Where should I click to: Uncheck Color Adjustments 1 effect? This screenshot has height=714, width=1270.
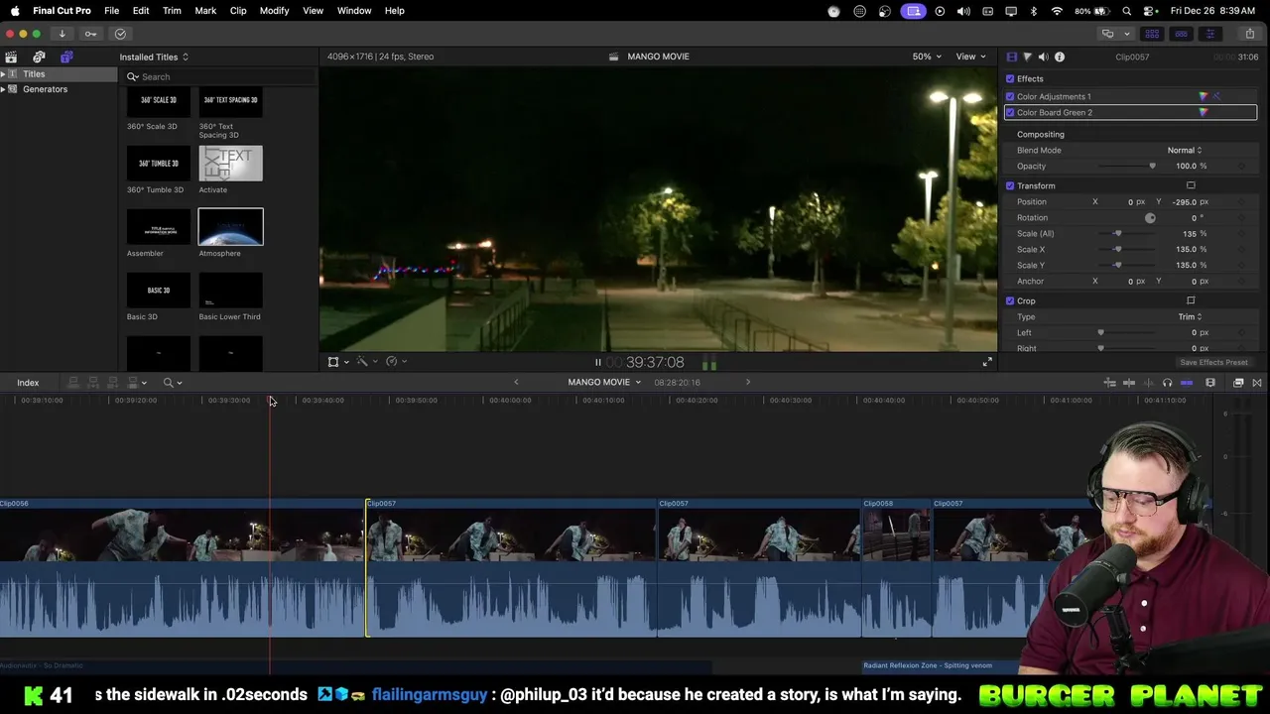pos(1010,96)
